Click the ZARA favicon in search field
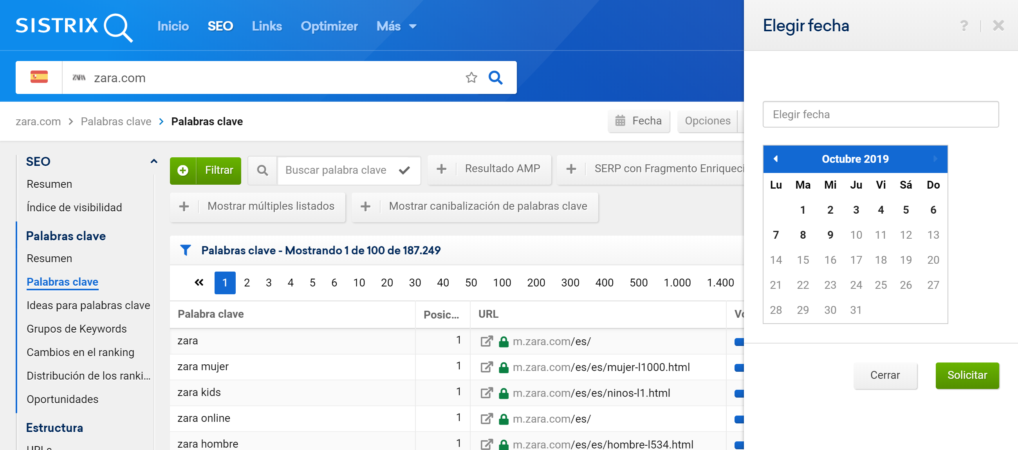The width and height of the screenshot is (1018, 450). coord(79,77)
